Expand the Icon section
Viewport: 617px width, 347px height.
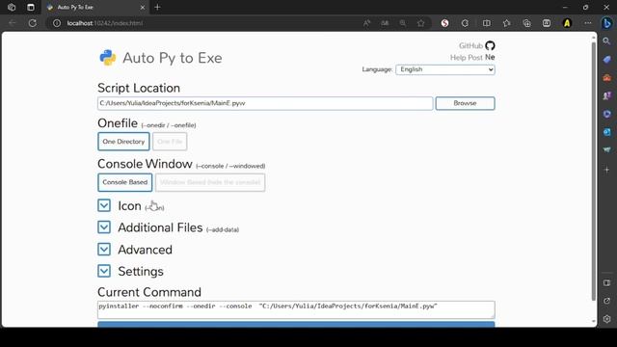coord(104,205)
